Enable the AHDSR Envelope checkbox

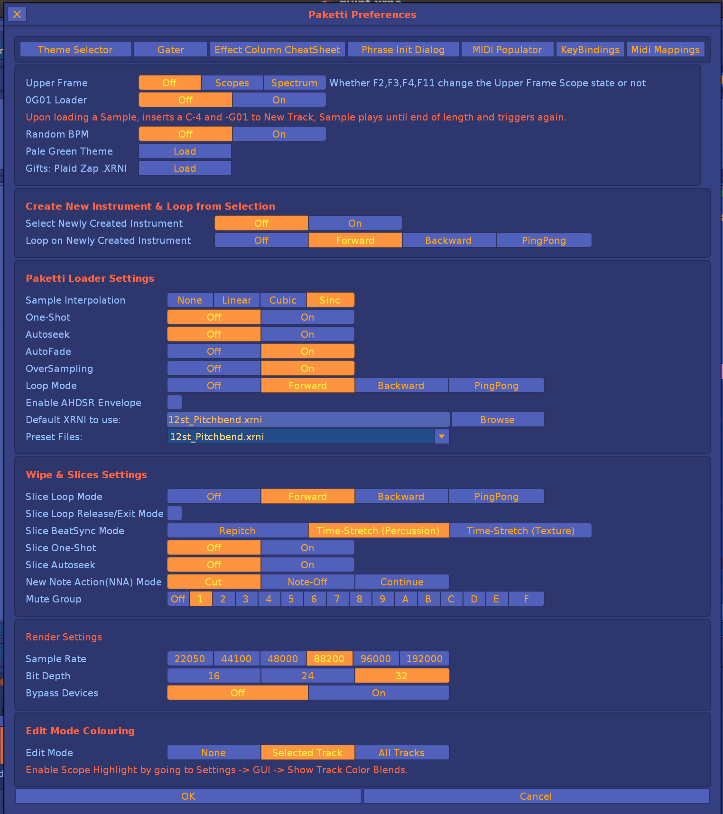click(x=175, y=402)
